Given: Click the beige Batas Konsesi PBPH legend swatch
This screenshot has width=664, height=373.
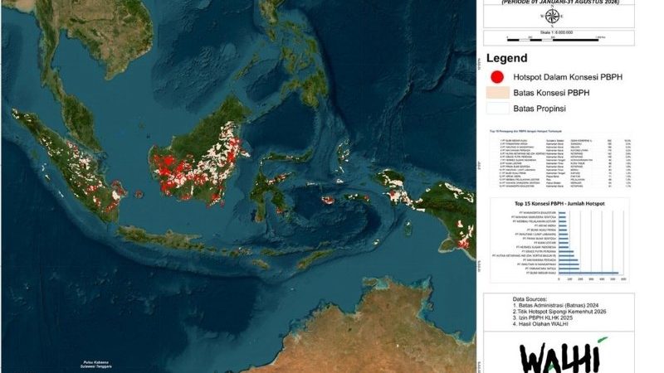Looking at the screenshot, I should [498, 93].
